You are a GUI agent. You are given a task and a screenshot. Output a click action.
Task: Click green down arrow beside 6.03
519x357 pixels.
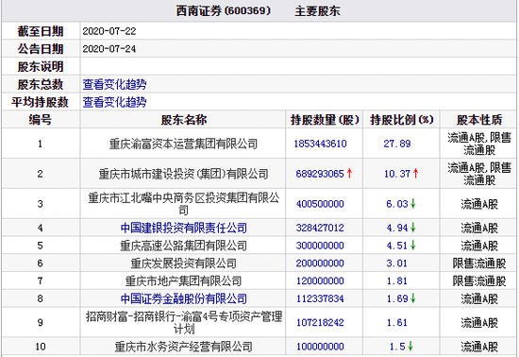[412, 204]
